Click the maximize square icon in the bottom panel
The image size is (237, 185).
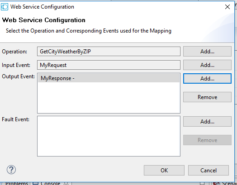coord(202,183)
